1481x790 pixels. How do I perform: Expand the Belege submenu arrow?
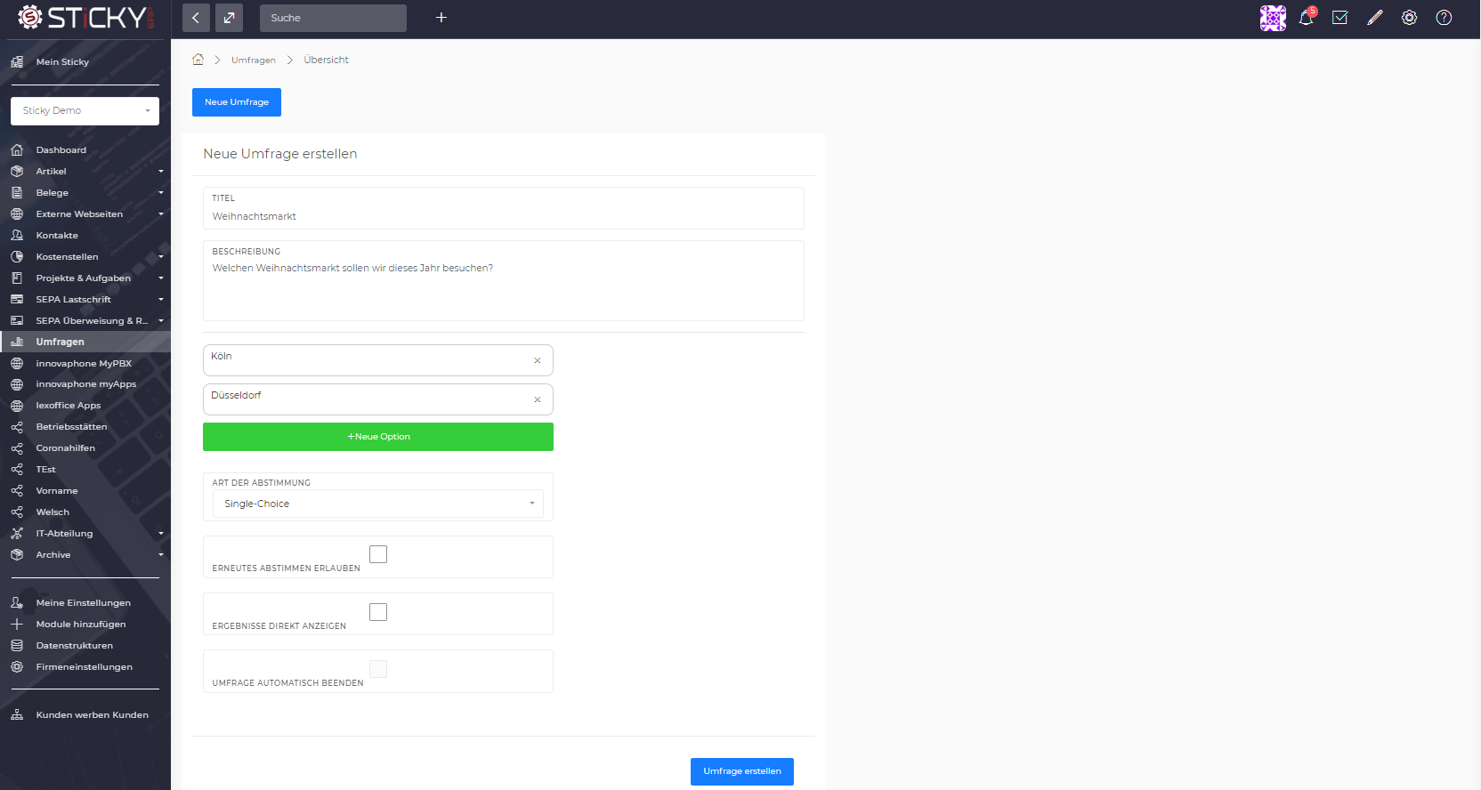[161, 193]
